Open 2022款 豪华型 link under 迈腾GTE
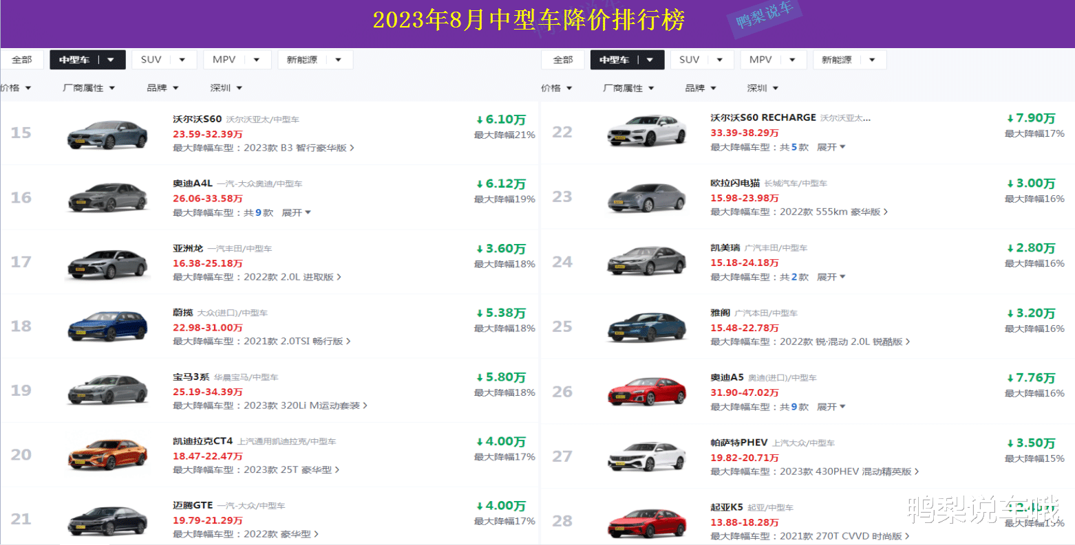The width and height of the screenshot is (1075, 545). [281, 534]
